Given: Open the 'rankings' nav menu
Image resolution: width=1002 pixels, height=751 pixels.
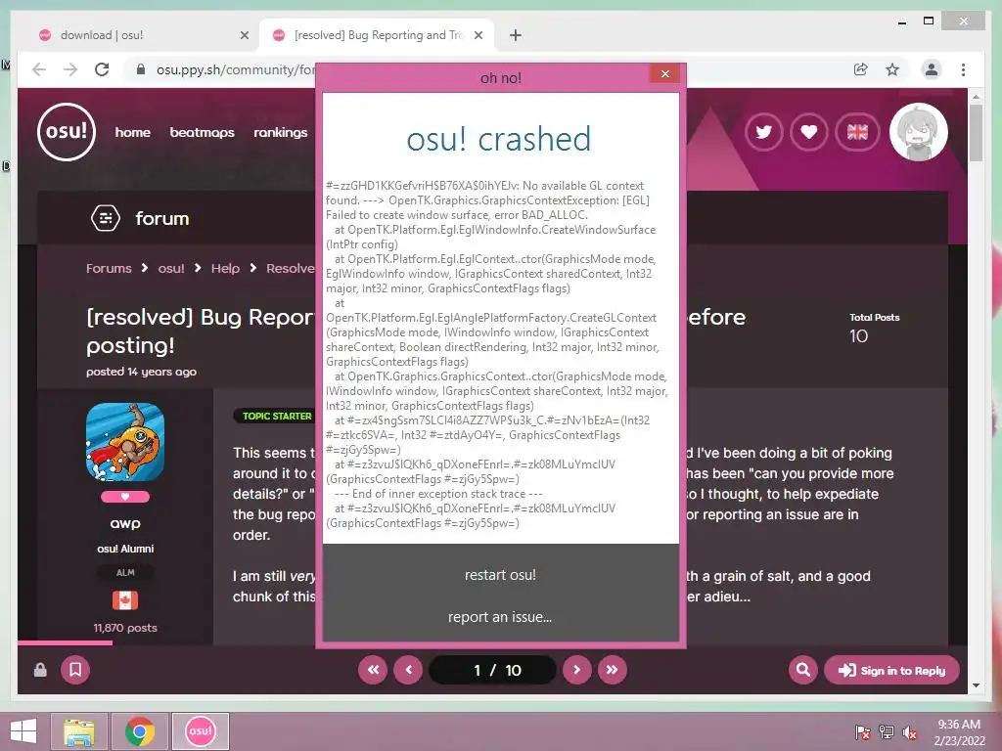Looking at the screenshot, I should 281,132.
